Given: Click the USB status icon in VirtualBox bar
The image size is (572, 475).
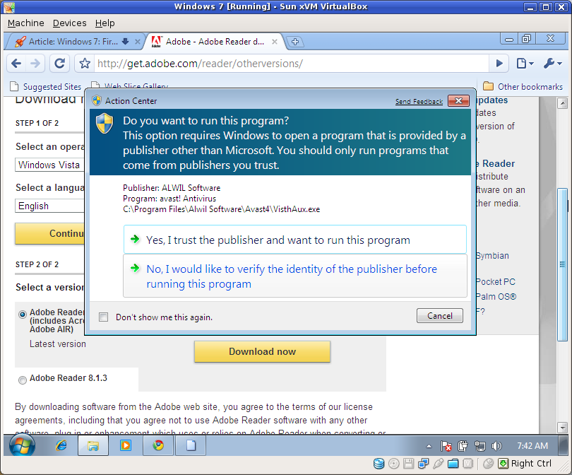Looking at the screenshot, I should pyautogui.click(x=439, y=463).
